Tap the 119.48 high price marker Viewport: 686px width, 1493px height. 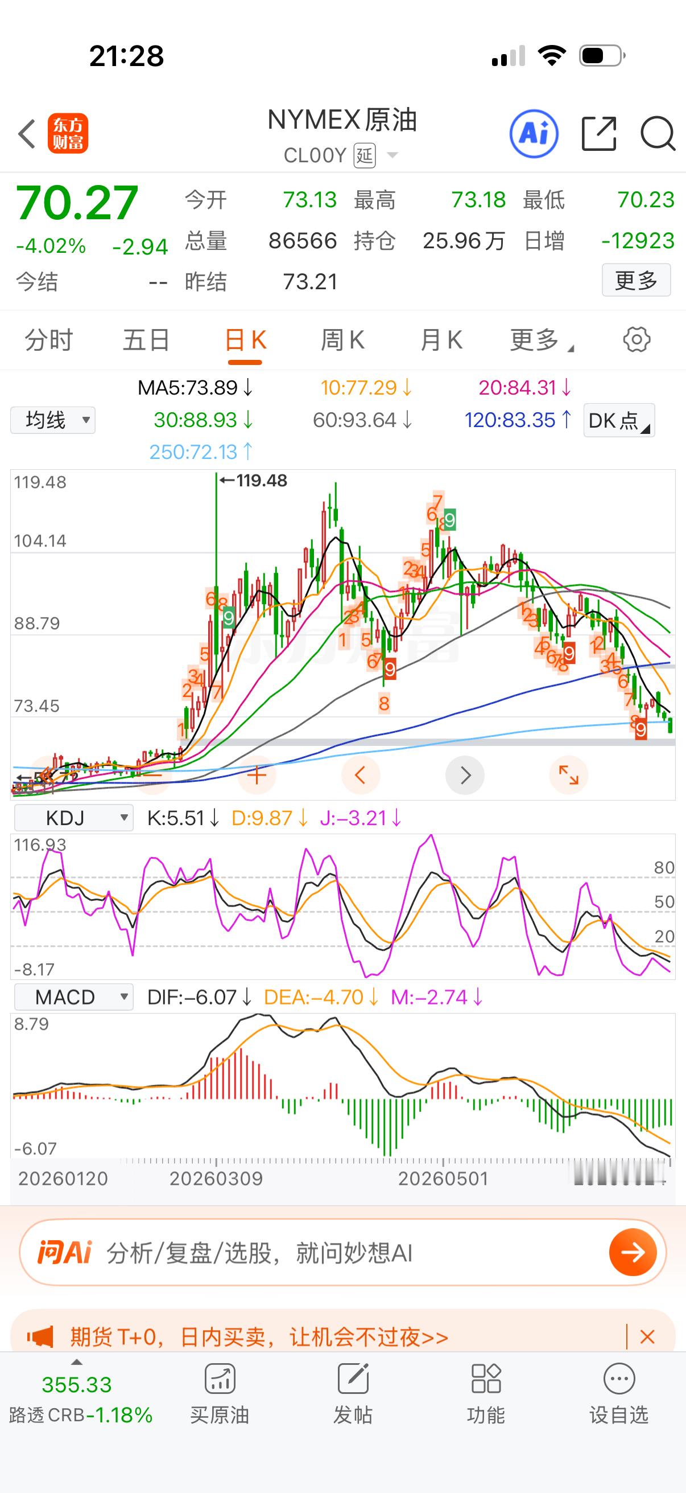pos(254,481)
